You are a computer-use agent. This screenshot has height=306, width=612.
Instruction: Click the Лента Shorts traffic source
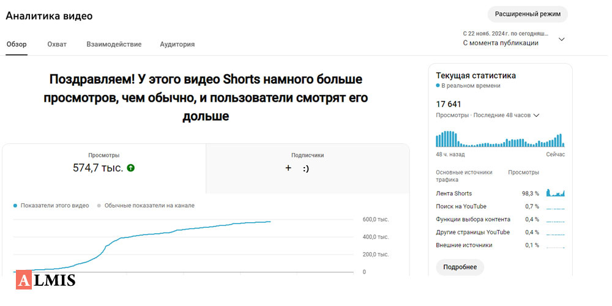click(x=453, y=193)
